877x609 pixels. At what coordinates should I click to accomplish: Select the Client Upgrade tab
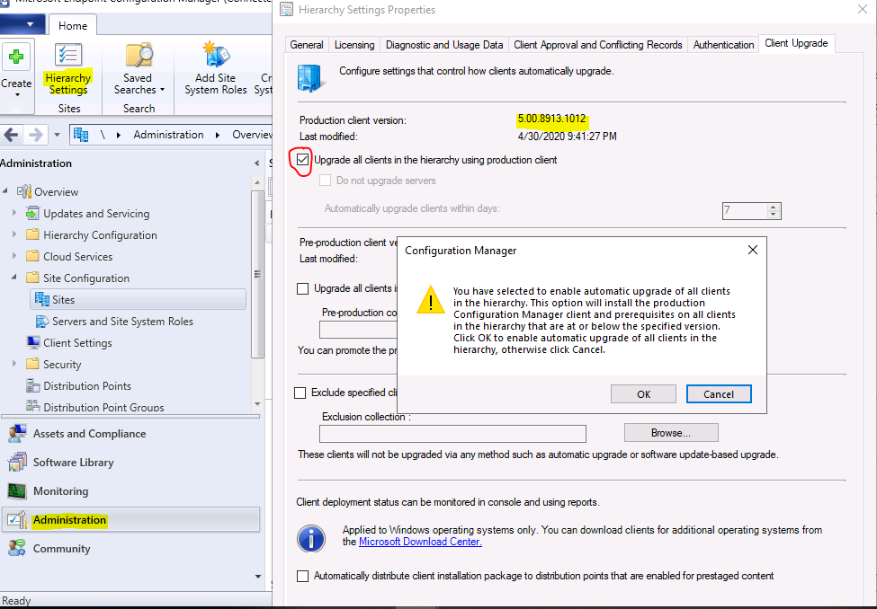coord(796,44)
